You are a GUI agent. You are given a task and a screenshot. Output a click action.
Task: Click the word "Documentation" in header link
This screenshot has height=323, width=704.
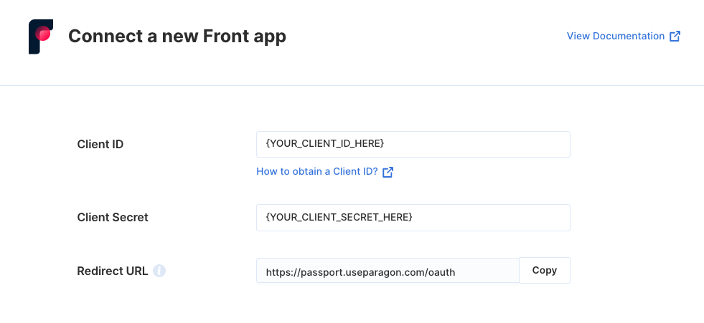629,37
